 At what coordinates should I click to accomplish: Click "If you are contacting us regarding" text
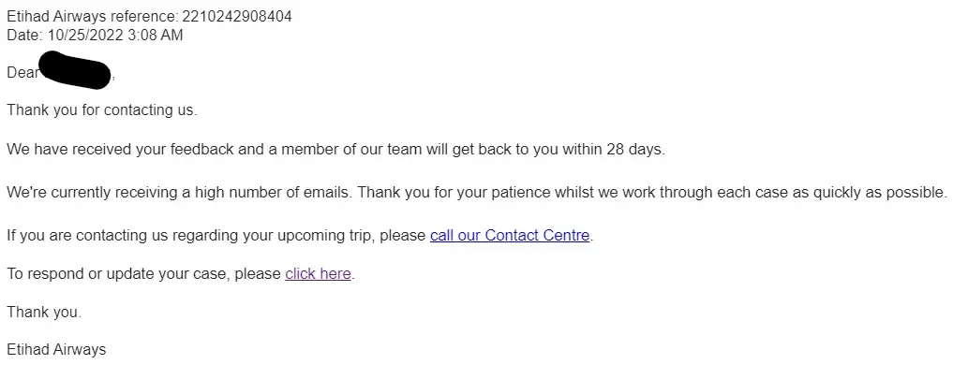click(122, 236)
